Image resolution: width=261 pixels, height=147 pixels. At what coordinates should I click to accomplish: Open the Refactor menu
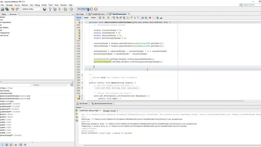point(25,5)
